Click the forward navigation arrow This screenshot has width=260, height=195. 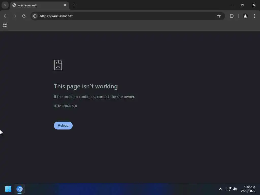(x=15, y=16)
